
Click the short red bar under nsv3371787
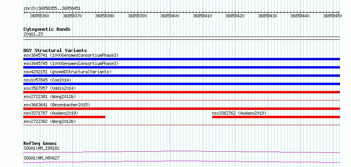click(64, 117)
